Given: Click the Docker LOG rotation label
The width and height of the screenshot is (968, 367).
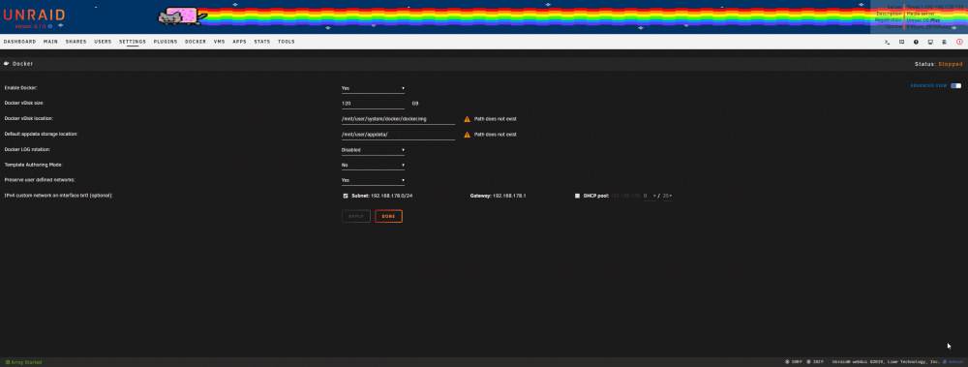Looking at the screenshot, I should pyautogui.click(x=27, y=149).
